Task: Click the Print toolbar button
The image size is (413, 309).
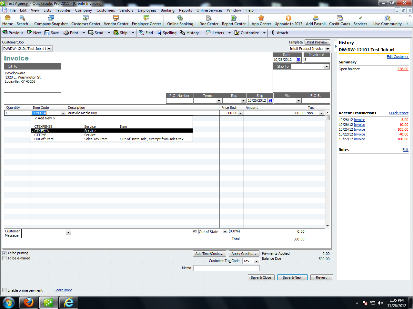Action: [71, 33]
